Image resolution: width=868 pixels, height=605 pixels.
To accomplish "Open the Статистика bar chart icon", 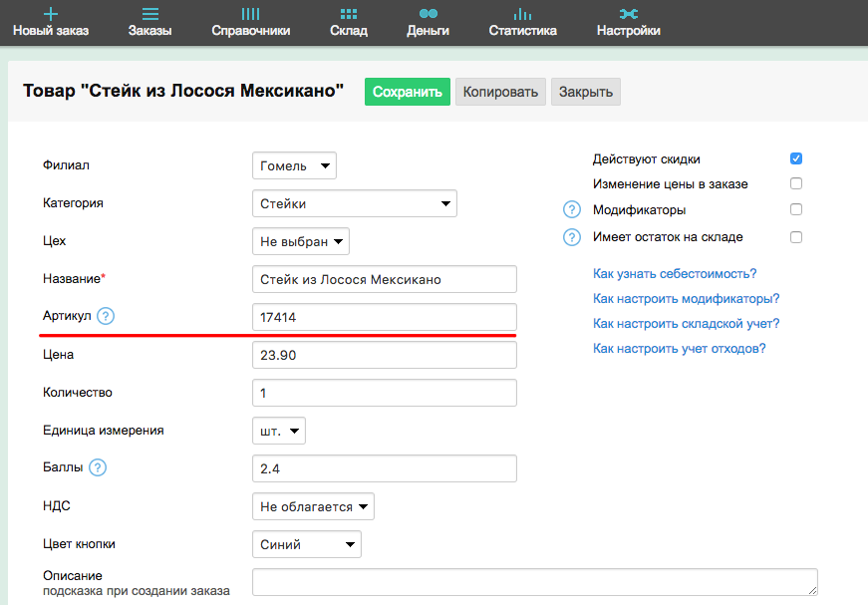I will coord(522,14).
